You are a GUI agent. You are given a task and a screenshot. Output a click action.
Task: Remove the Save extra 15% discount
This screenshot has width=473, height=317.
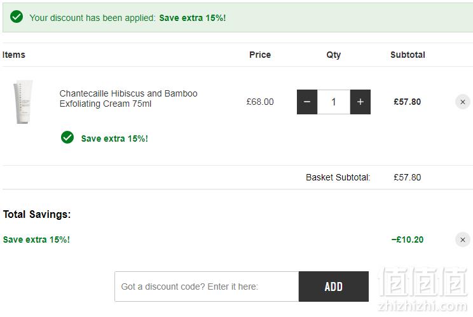[x=462, y=240]
